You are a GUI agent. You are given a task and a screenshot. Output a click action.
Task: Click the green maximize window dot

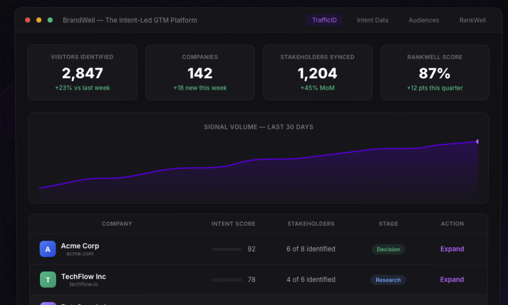(x=50, y=20)
